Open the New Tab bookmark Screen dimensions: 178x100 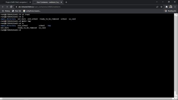click(x=17, y=11)
